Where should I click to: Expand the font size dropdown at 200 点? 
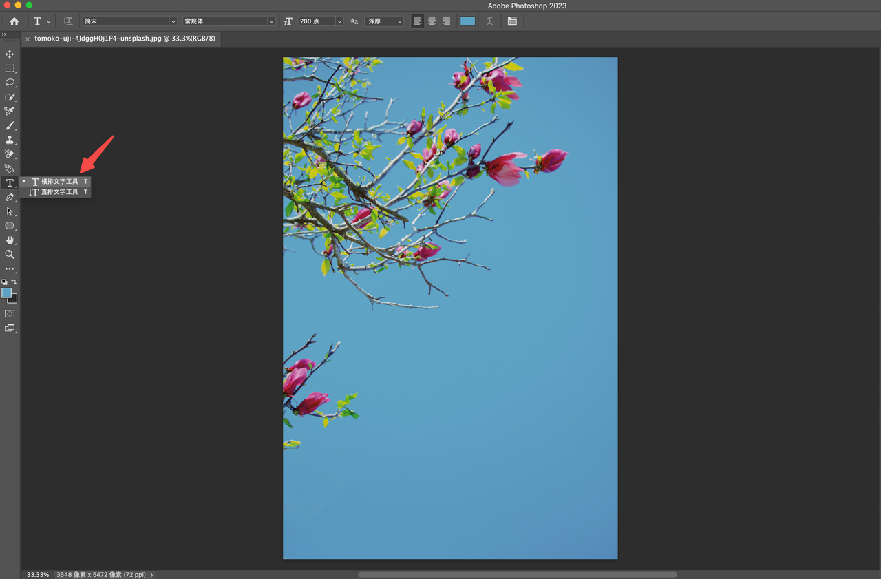point(339,21)
